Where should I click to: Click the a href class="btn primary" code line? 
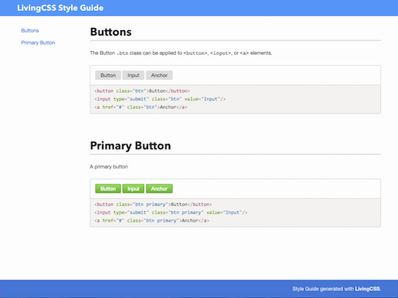(x=152, y=220)
